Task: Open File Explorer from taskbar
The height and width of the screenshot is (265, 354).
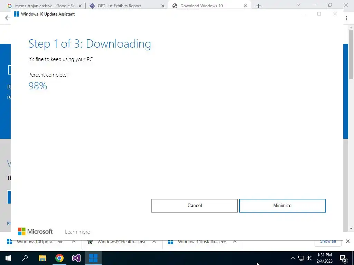Action: [x=42, y=258]
